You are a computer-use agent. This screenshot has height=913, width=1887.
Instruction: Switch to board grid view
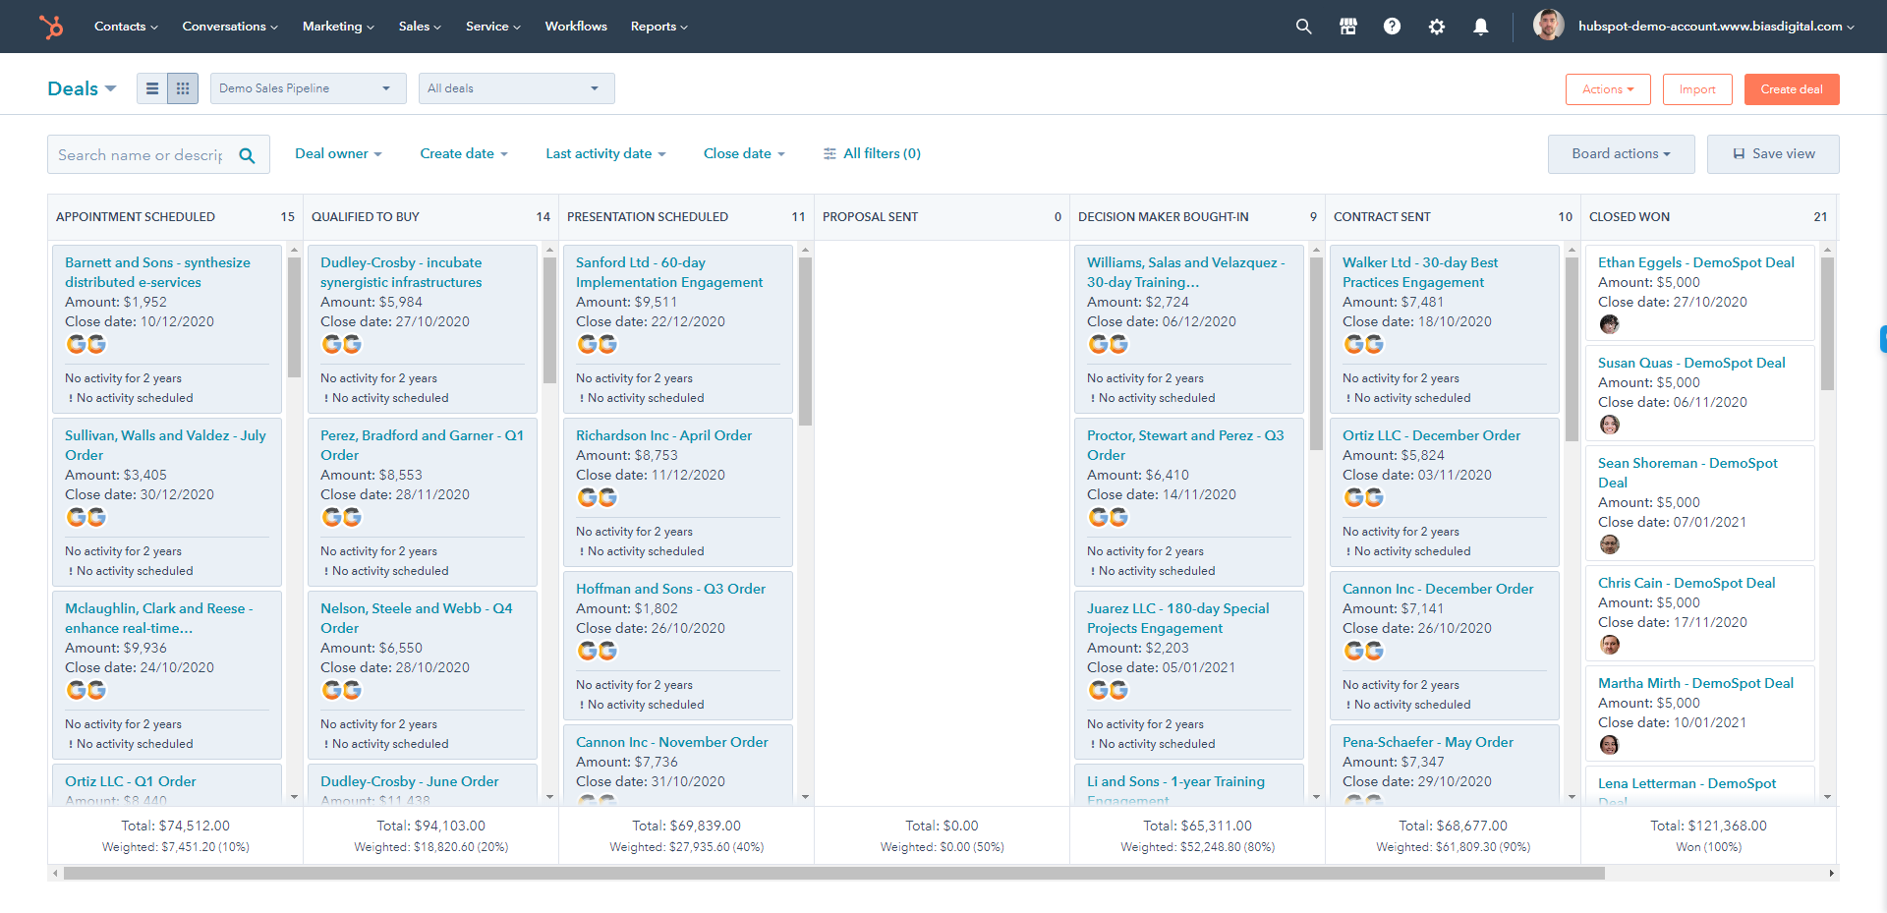[x=183, y=88]
